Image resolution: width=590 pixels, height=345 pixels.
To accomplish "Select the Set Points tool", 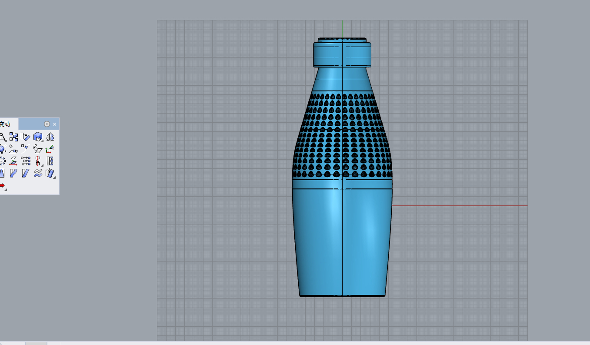I will click(25, 161).
